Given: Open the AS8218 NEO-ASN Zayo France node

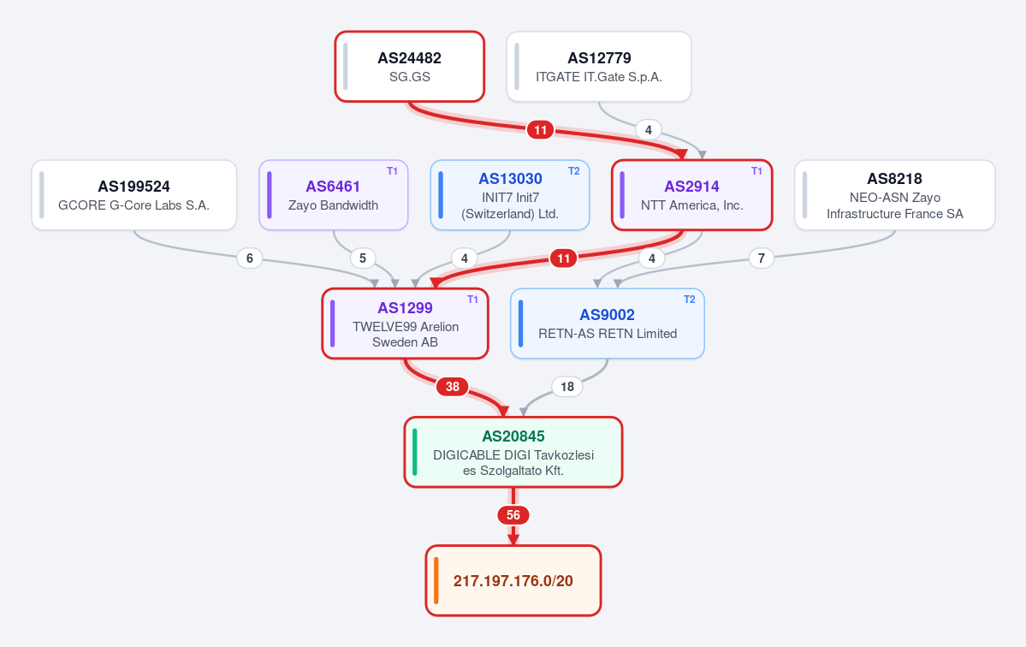Looking at the screenshot, I should pos(895,195).
